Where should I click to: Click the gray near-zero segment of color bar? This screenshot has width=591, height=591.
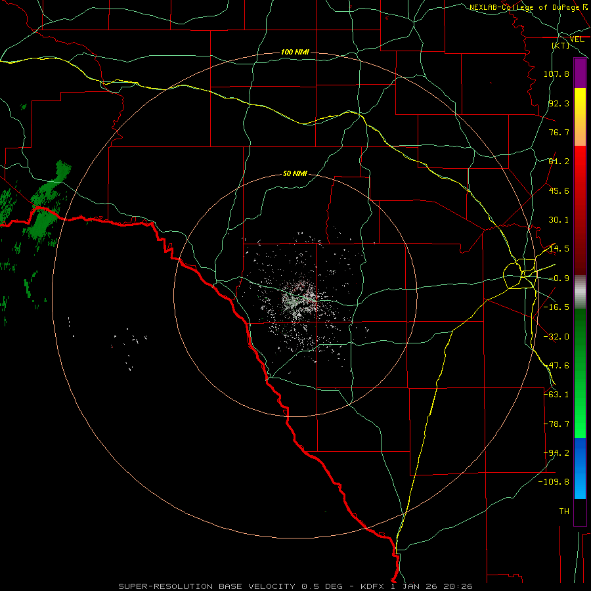pyautogui.click(x=580, y=292)
